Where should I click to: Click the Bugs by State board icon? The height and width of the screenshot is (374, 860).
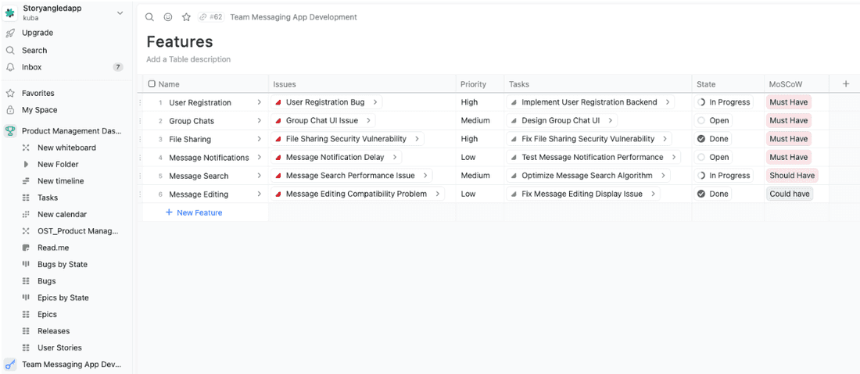[26, 265]
